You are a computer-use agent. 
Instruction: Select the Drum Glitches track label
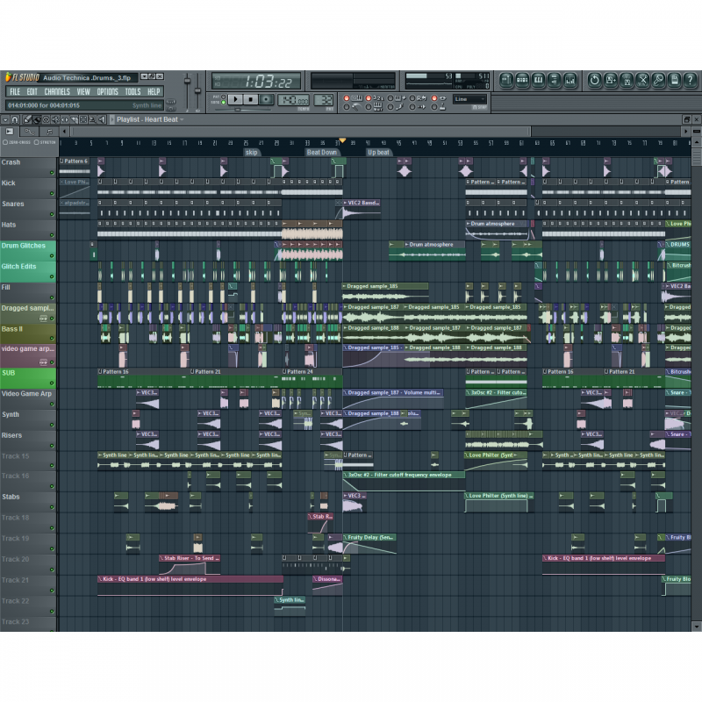coord(24,247)
